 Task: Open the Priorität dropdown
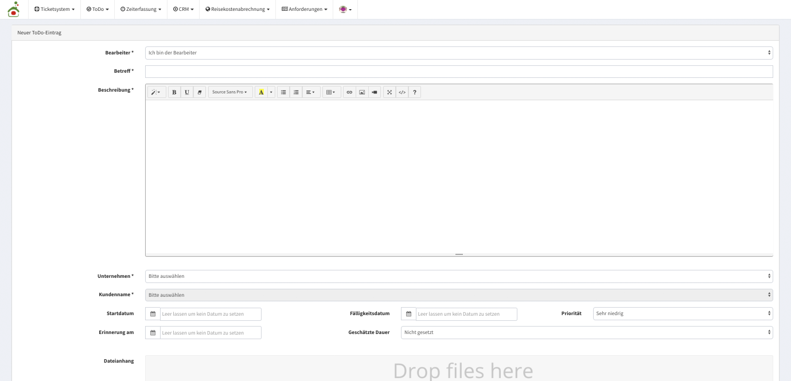pos(683,314)
